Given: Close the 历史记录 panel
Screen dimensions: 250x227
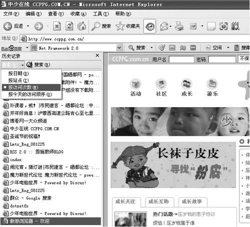Looking at the screenshot, I should click(x=97, y=55).
